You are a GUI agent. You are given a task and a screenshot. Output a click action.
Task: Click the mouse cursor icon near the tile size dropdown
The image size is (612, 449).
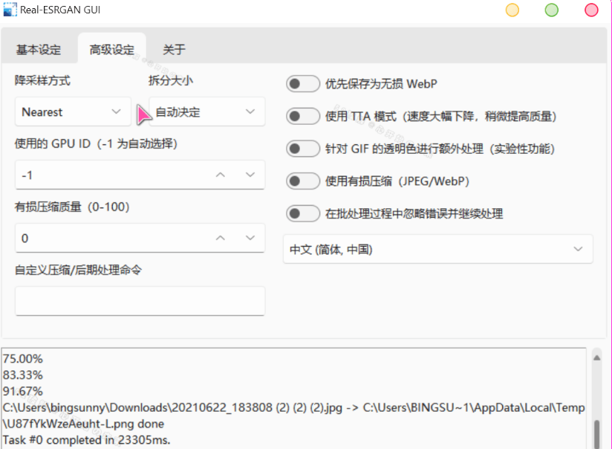click(143, 114)
